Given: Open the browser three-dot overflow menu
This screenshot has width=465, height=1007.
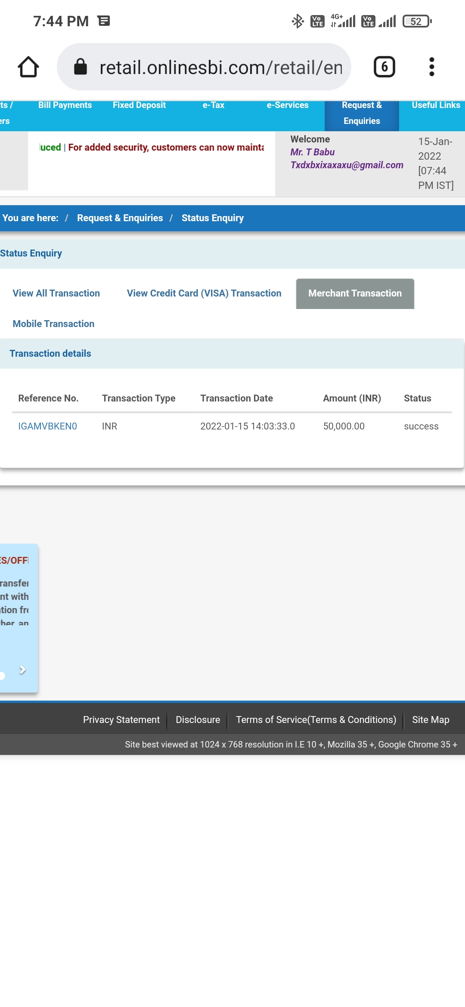Looking at the screenshot, I should tap(431, 67).
